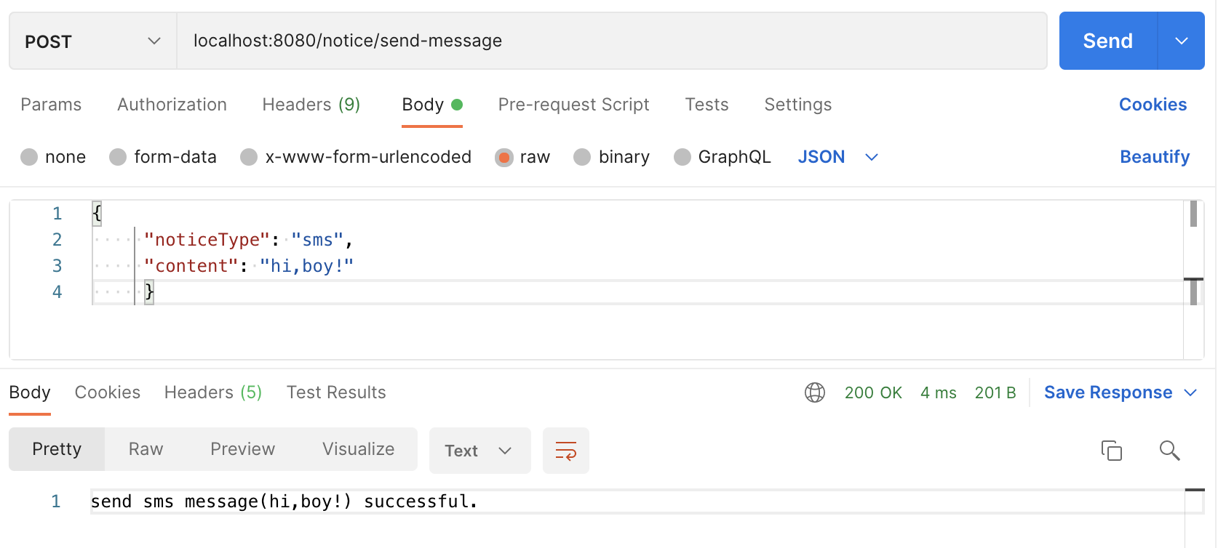Select the GraphQL body radio button
The image size is (1218, 548).
(x=682, y=157)
